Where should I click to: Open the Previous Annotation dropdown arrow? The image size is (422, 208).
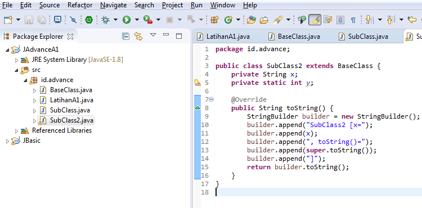click(402, 20)
